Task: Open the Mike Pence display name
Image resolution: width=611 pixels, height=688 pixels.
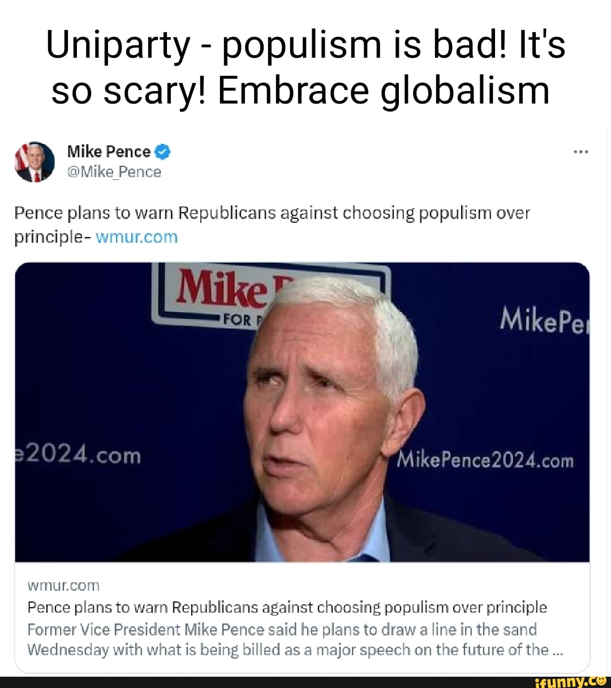Action: 109,152
